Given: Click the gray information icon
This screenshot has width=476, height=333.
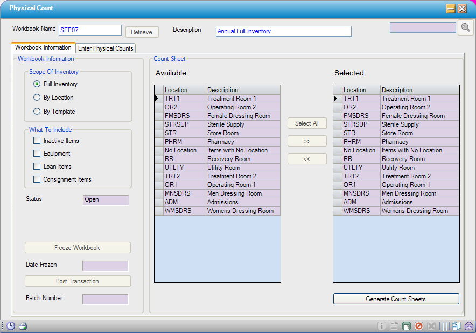Looking at the screenshot, I should pyautogui.click(x=382, y=326).
